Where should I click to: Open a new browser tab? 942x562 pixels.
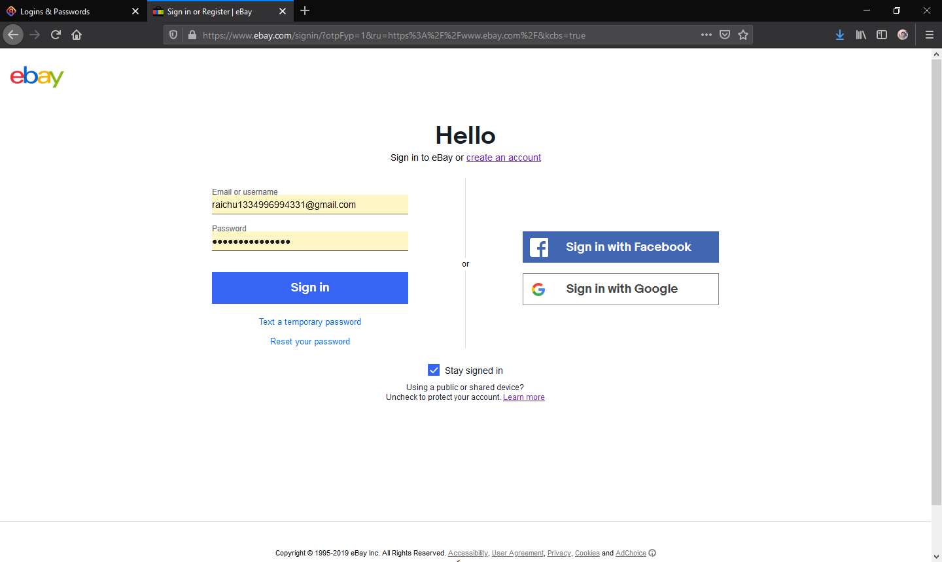coord(305,10)
